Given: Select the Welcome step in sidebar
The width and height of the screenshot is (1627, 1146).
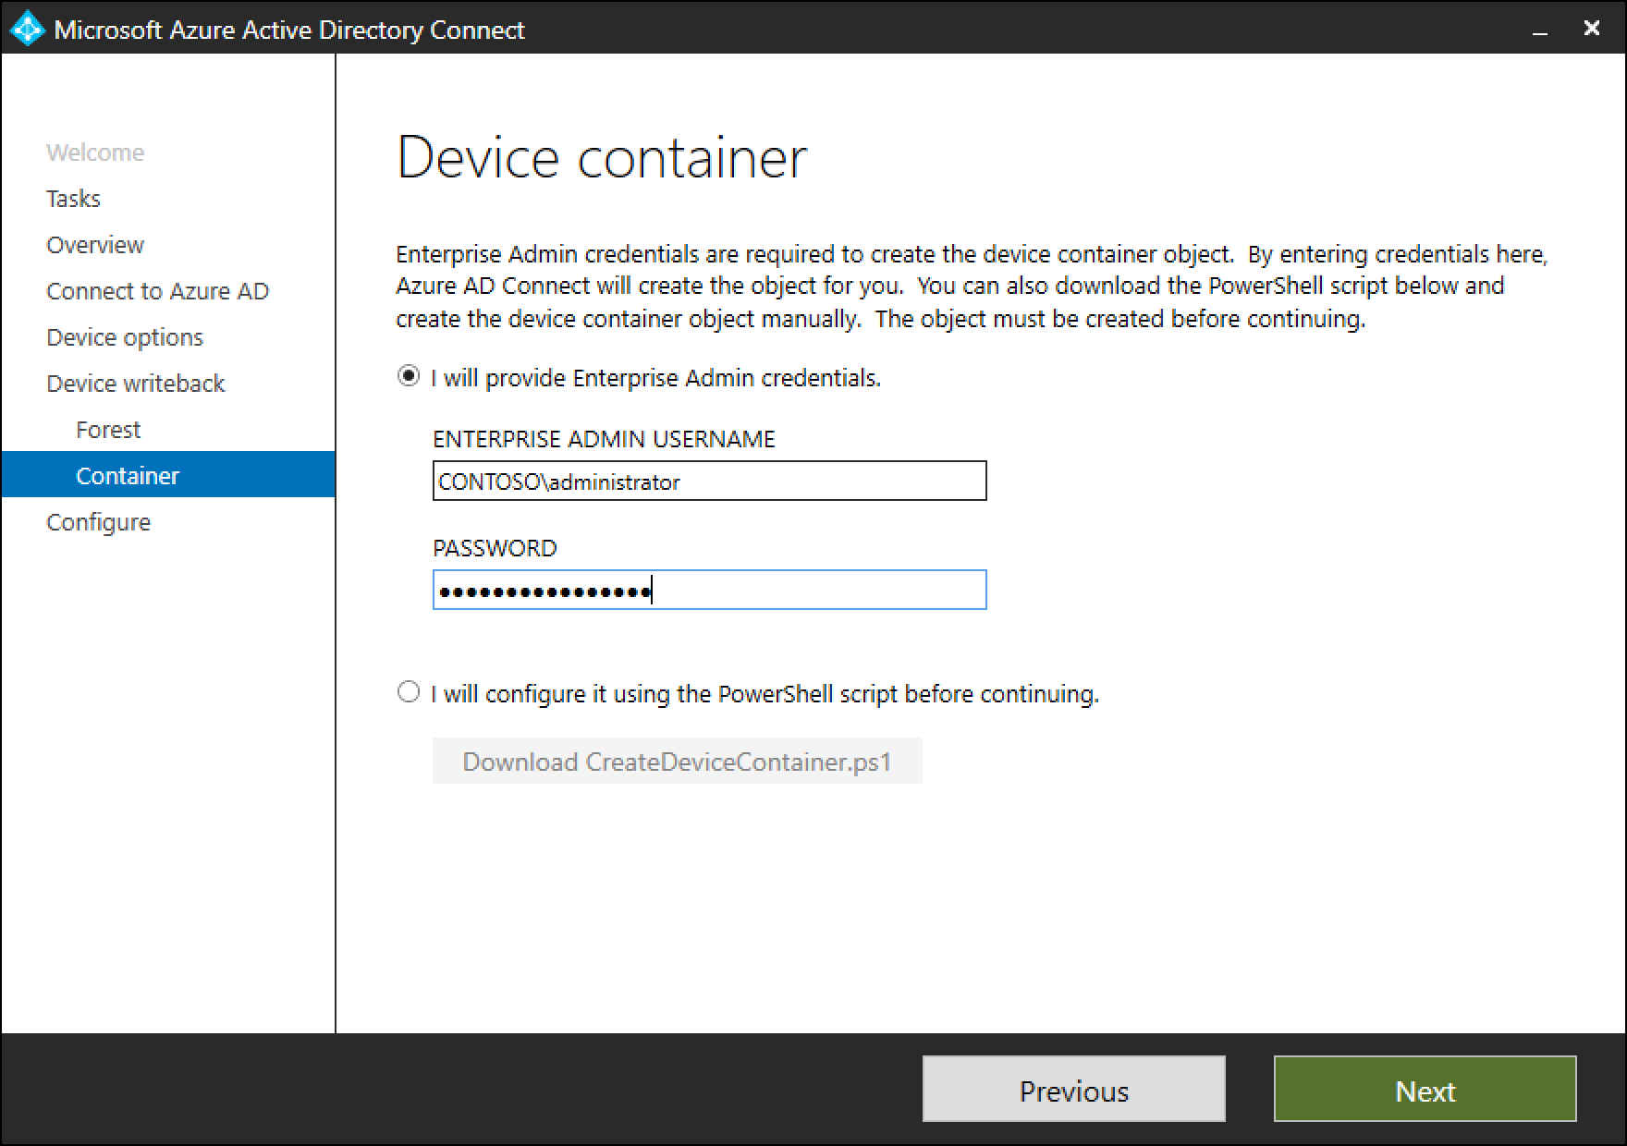Looking at the screenshot, I should [94, 152].
